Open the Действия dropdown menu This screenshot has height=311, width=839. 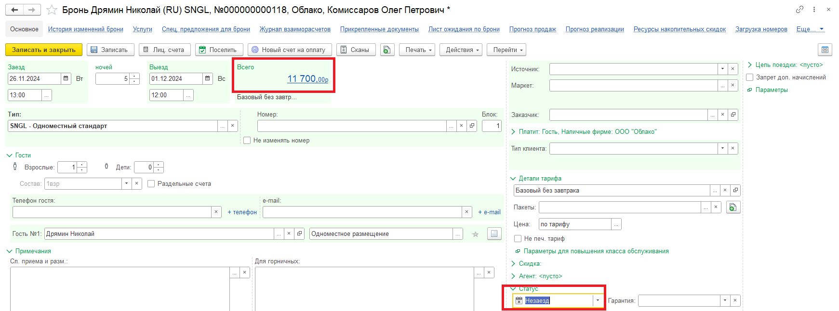pyautogui.click(x=461, y=50)
